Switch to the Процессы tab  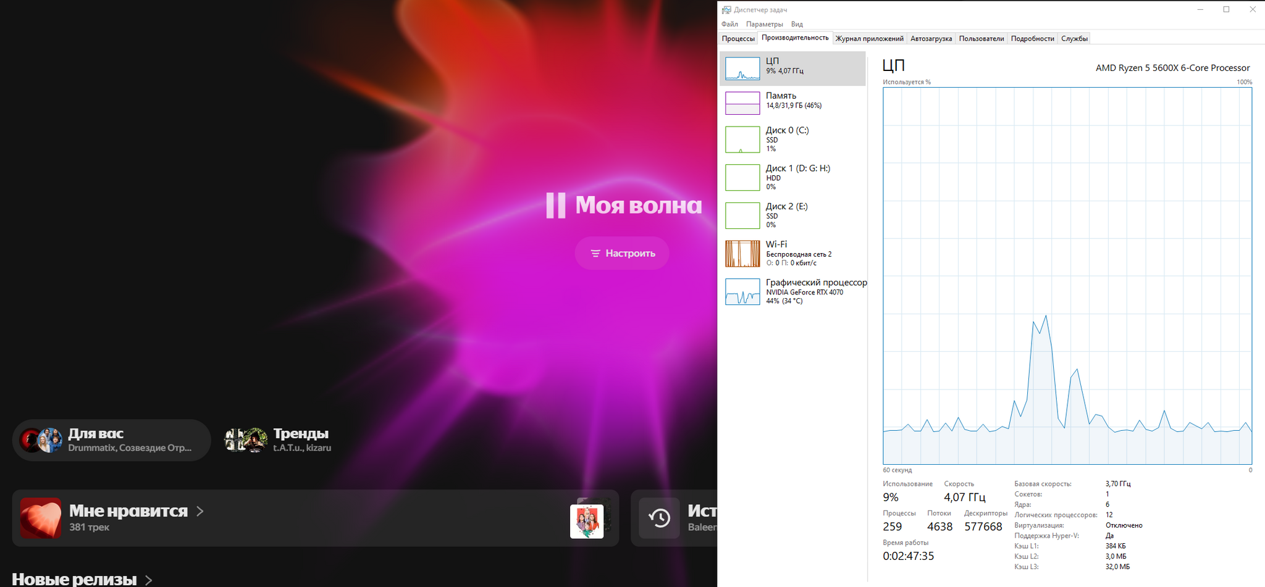click(x=738, y=38)
